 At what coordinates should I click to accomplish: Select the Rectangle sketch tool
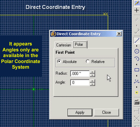[x=137, y=70]
